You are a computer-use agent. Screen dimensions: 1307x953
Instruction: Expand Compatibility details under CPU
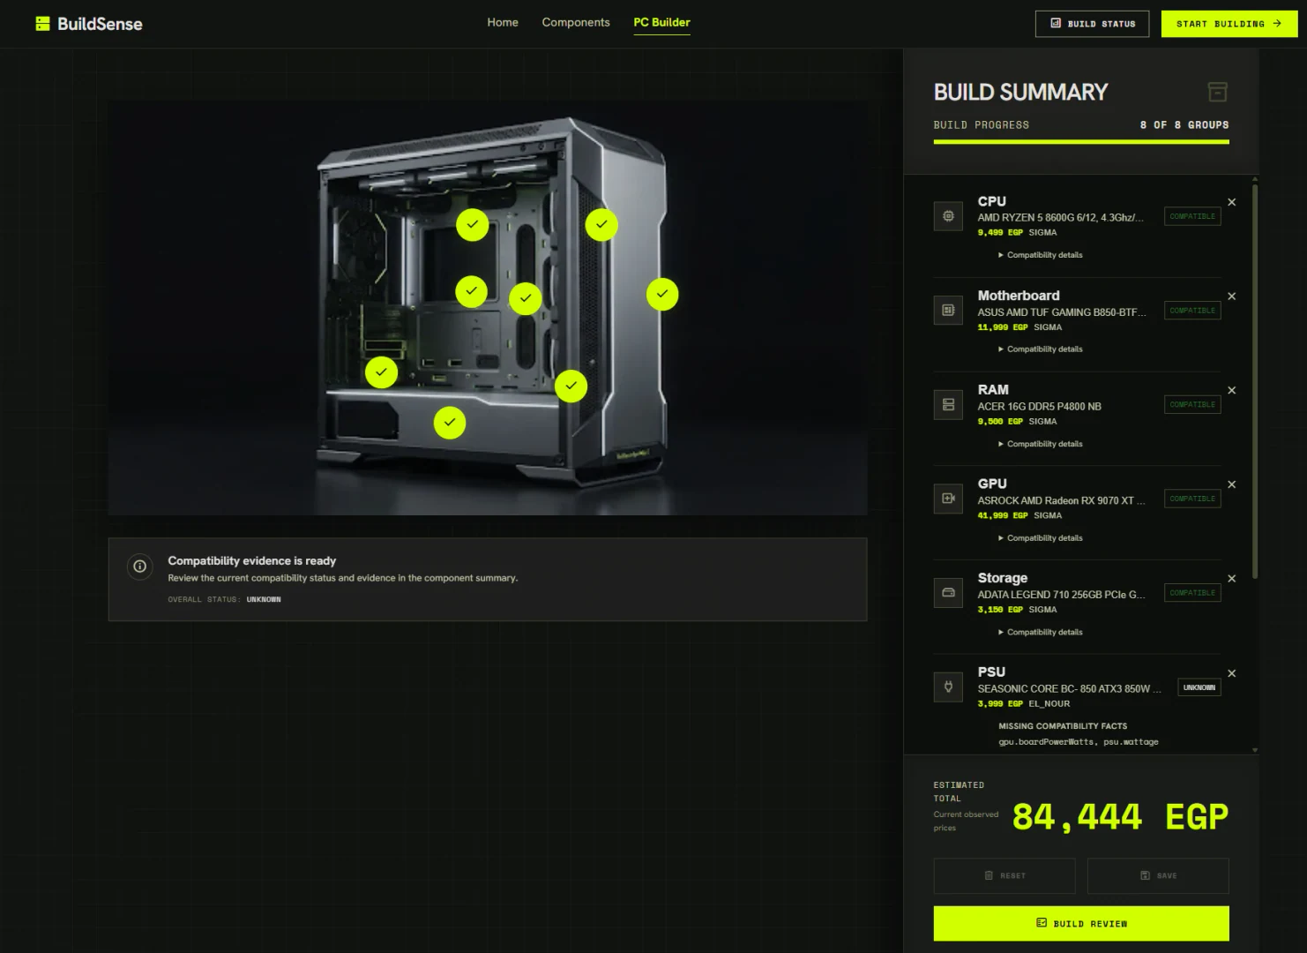point(1041,255)
